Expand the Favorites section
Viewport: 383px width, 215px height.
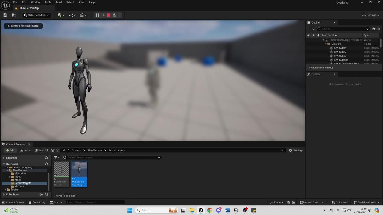point(4,158)
